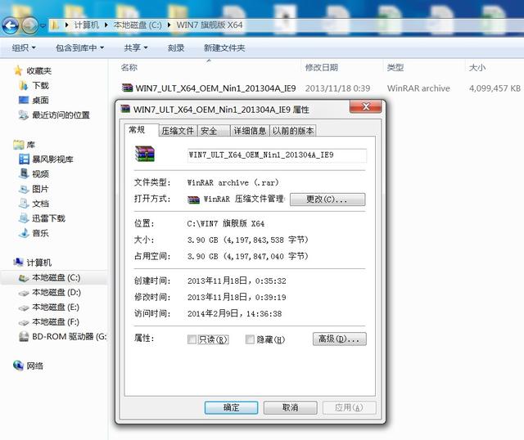Image resolution: width=524 pixels, height=440 pixels.
Task: Switch to the 以前的版本 tab
Action: pyautogui.click(x=293, y=131)
